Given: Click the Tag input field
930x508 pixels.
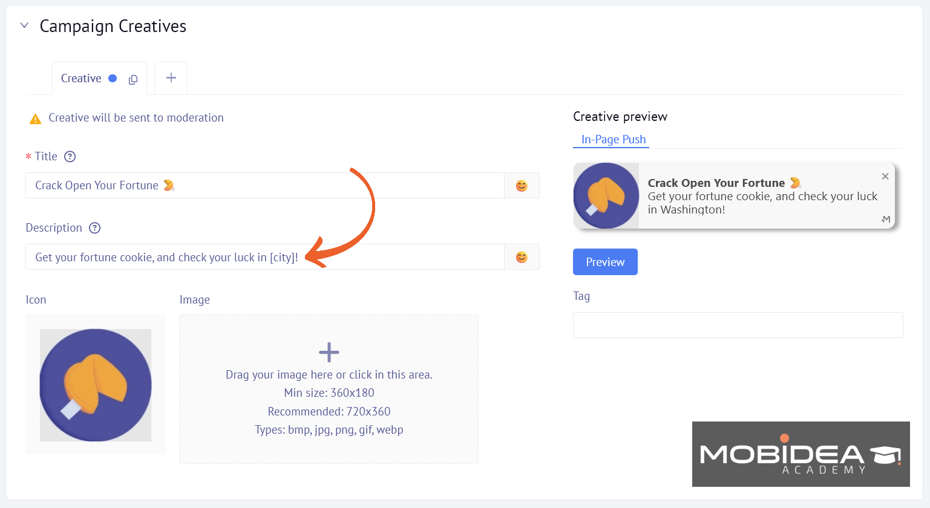Looking at the screenshot, I should [x=738, y=325].
